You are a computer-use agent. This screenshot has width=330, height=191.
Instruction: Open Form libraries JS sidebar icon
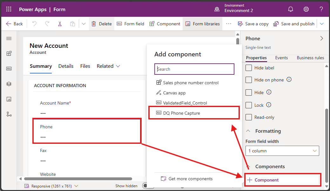(9, 99)
